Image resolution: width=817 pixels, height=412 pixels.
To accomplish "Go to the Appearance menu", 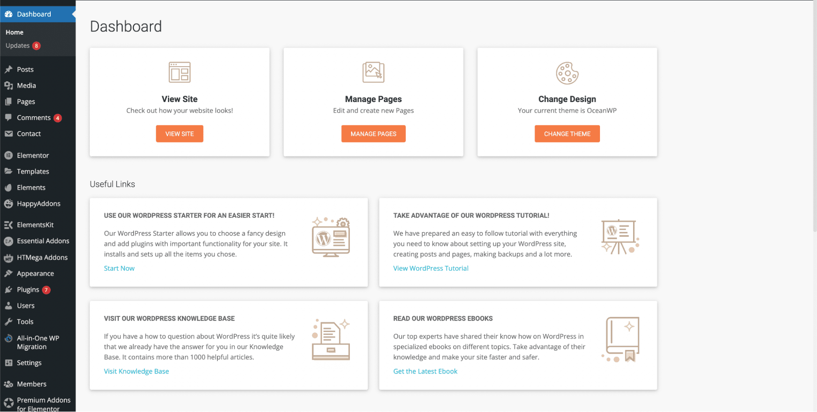I will [35, 274].
